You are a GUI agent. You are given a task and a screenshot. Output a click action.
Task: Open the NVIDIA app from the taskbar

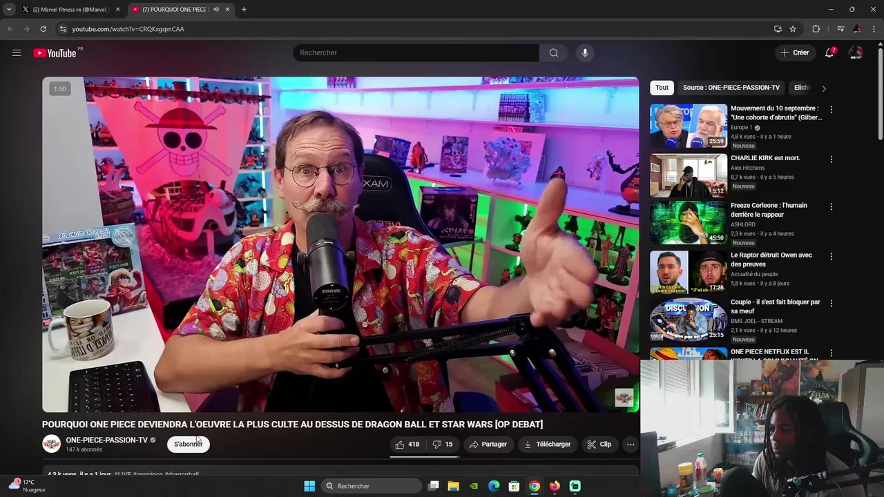tap(474, 486)
